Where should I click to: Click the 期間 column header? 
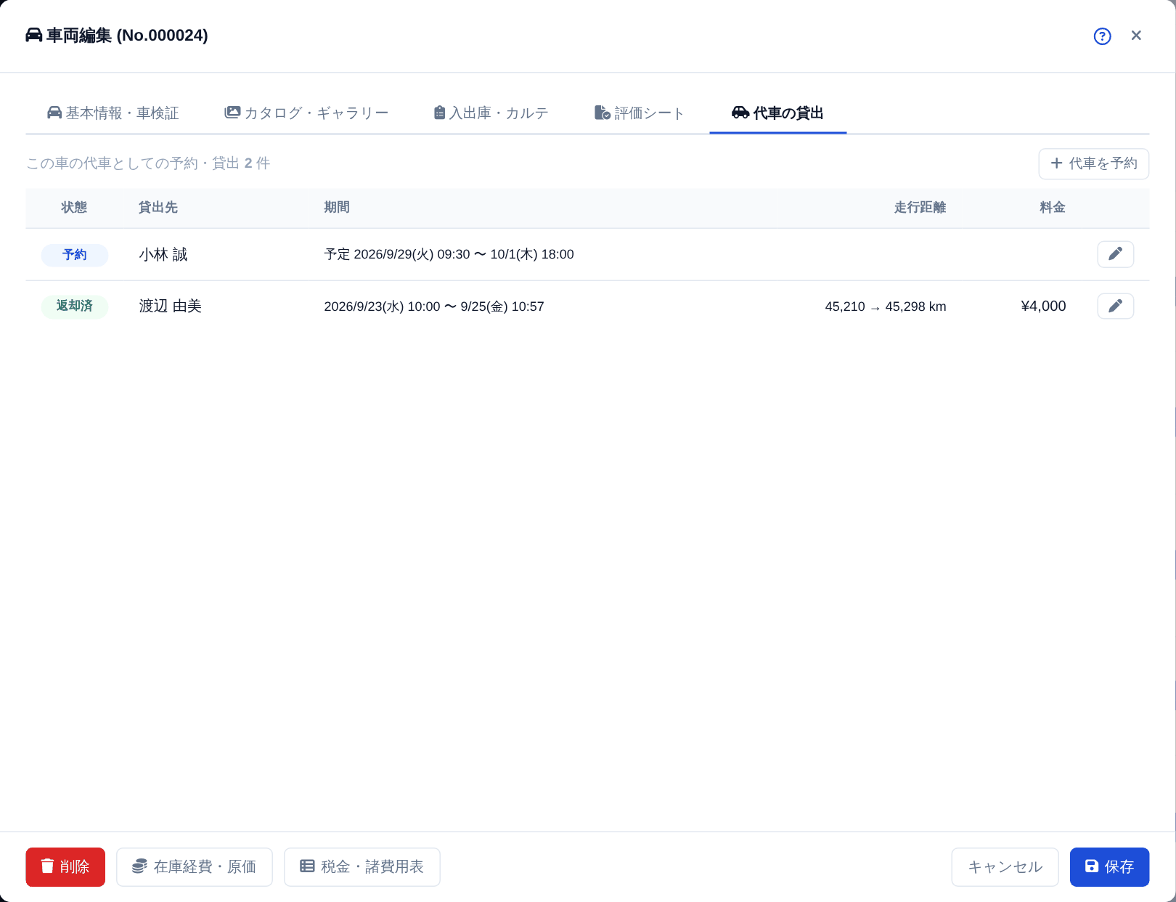337,208
